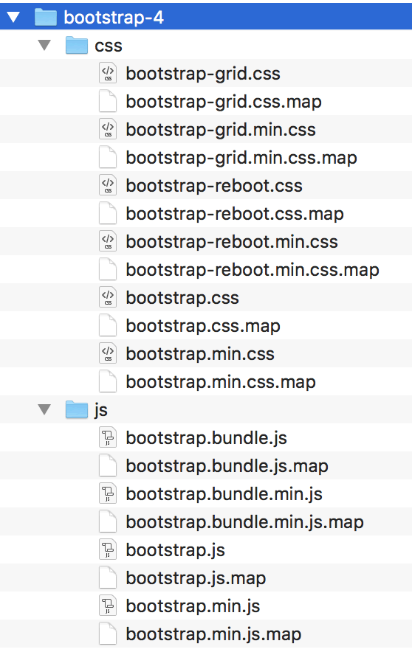
Task: Select the js folder name
Action: point(100,410)
